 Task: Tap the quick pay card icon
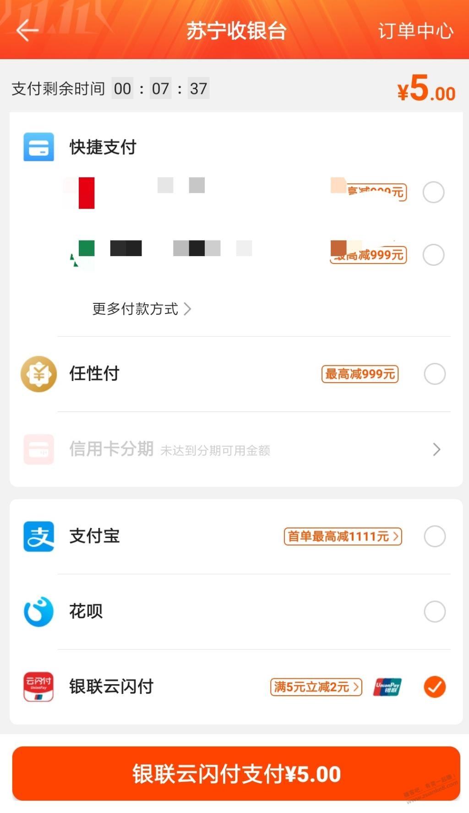(x=38, y=147)
